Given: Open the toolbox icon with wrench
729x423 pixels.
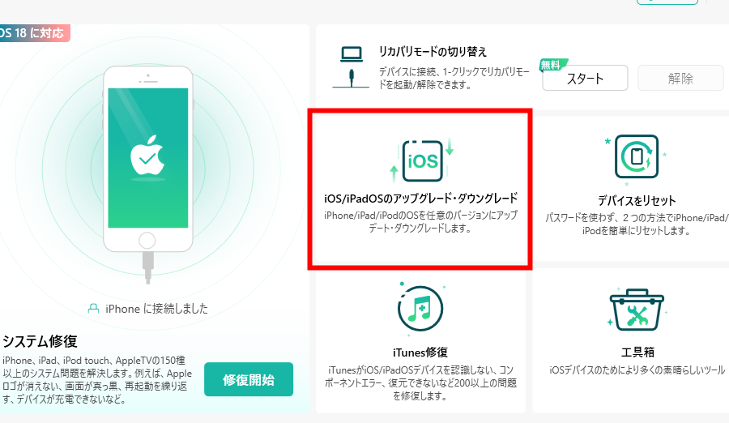Looking at the screenshot, I should click(x=636, y=308).
